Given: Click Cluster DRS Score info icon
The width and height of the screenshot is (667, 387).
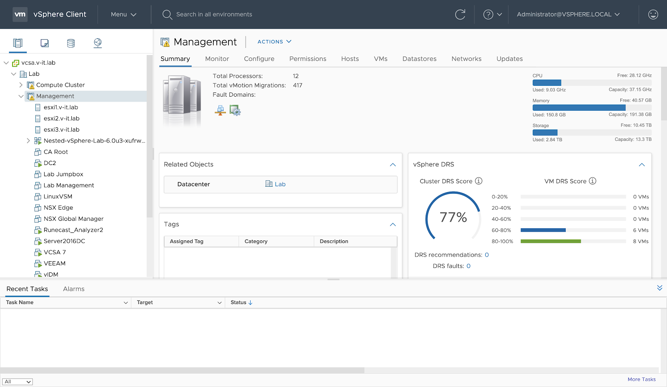Looking at the screenshot, I should point(479,181).
